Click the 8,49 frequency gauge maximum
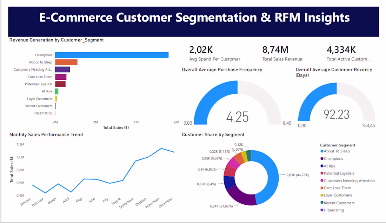This screenshot has height=223, width=386. click(x=287, y=123)
